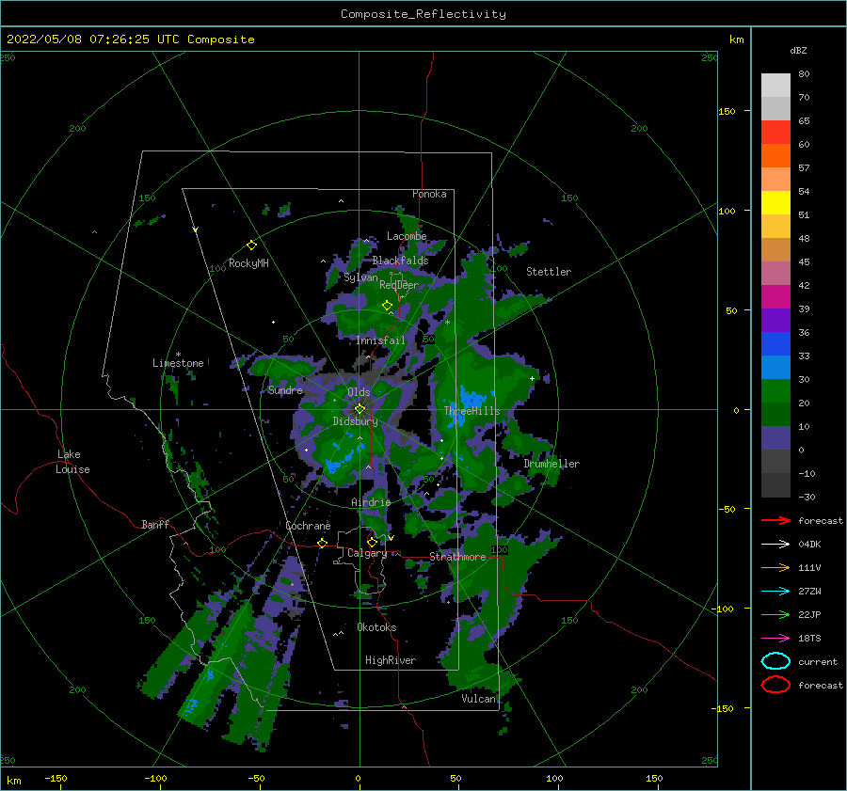Click the Blackfalds label
Screen dimensions: 847x791
(400, 261)
